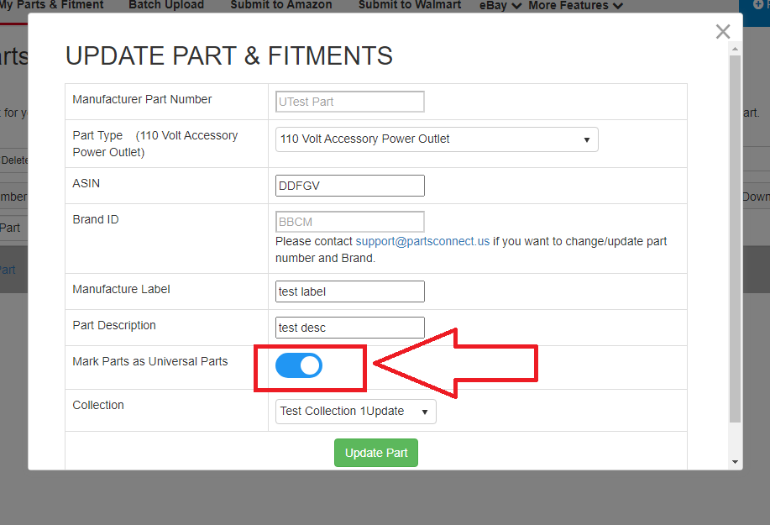Focus the Manufacture Label text field
This screenshot has width=770, height=525.
350,291
